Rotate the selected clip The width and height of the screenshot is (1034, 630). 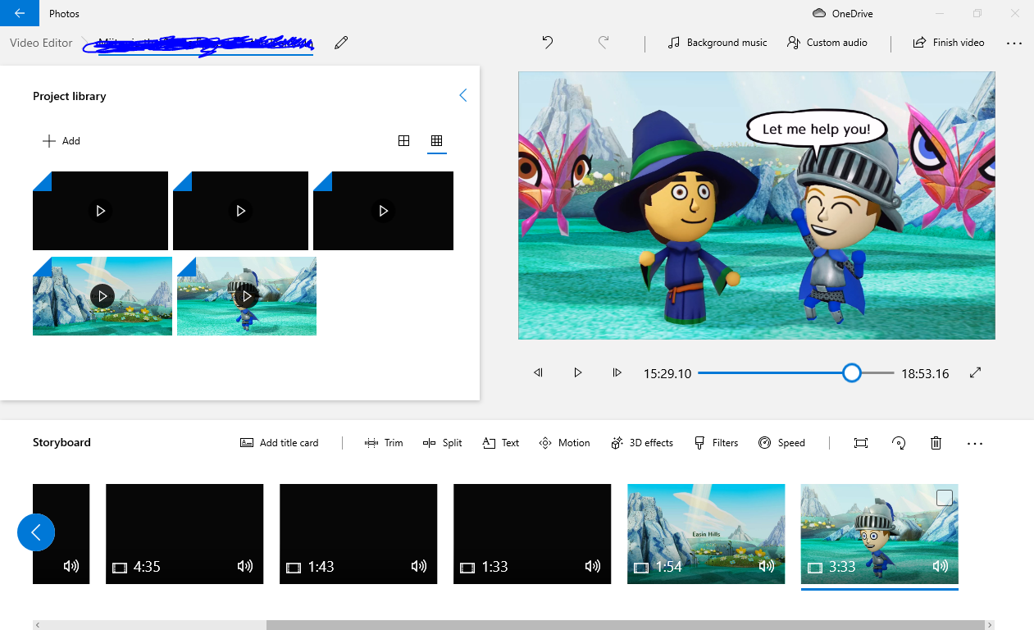pyautogui.click(x=899, y=443)
